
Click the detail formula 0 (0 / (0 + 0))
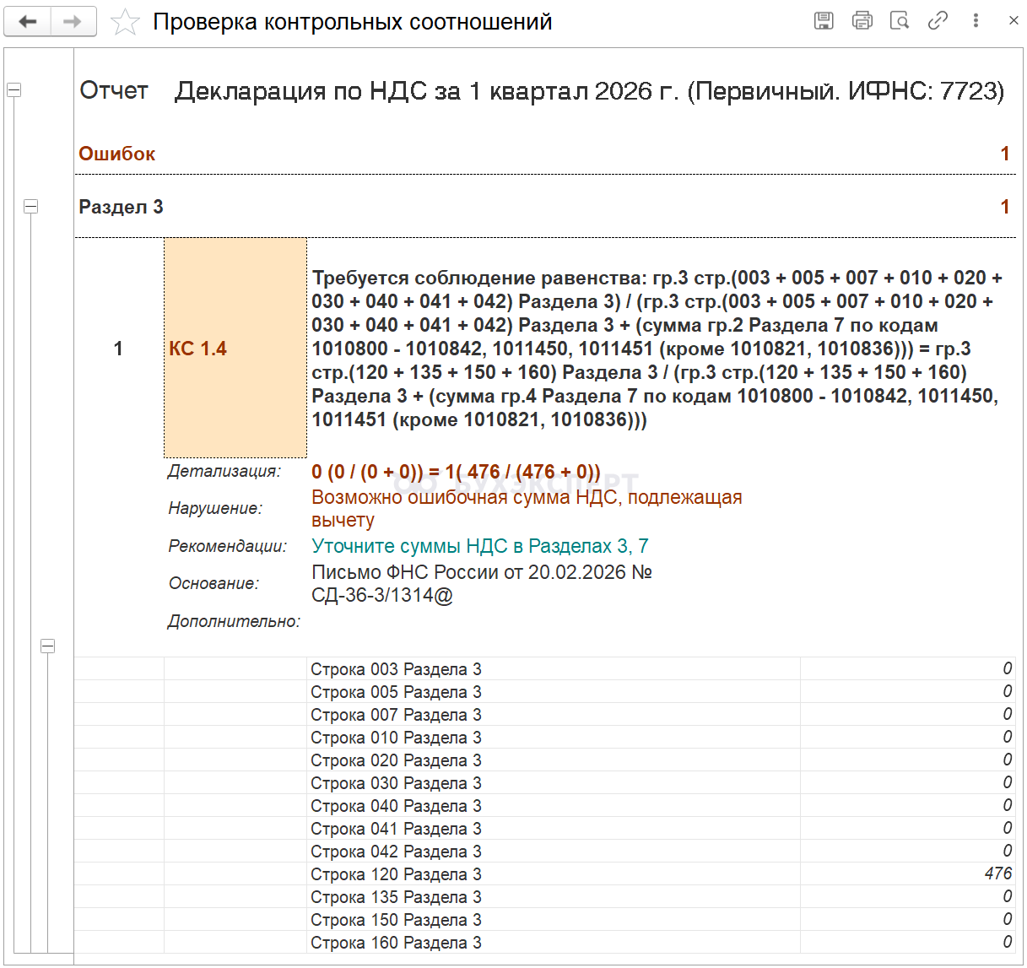457,472
